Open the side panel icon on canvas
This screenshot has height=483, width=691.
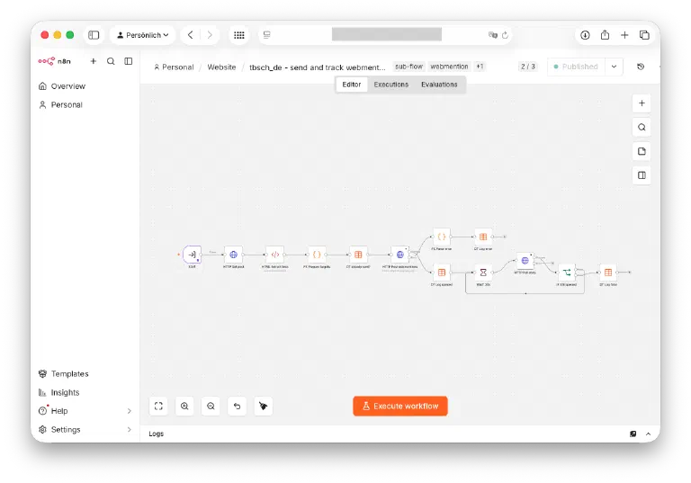pos(642,175)
